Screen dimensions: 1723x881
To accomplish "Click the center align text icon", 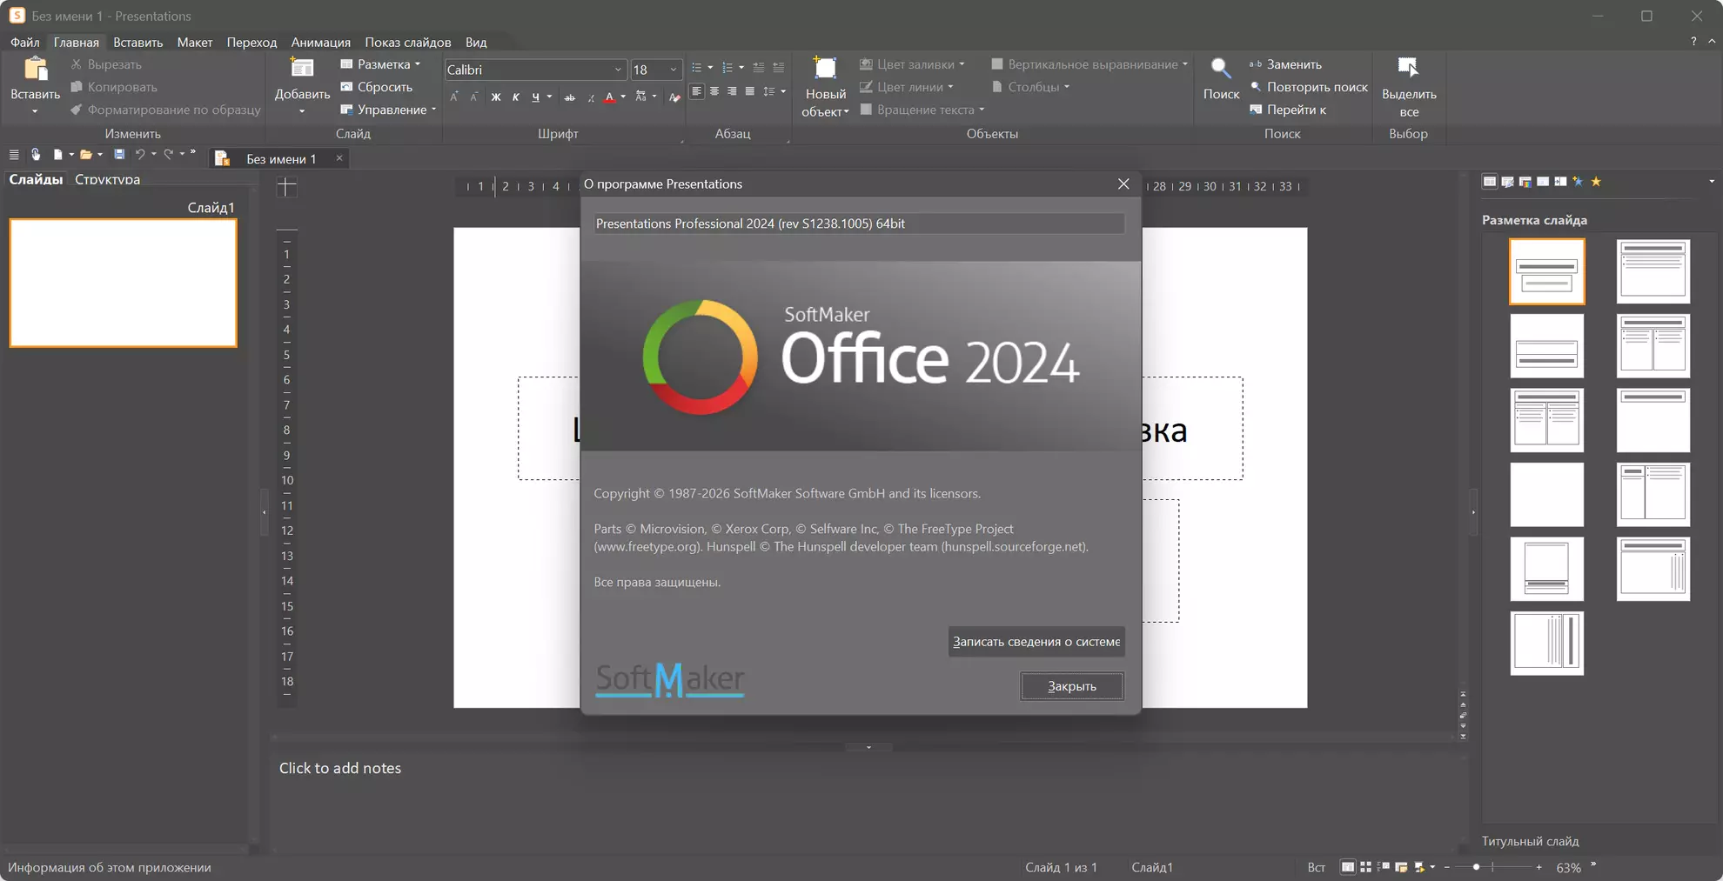I will tap(714, 91).
